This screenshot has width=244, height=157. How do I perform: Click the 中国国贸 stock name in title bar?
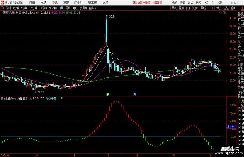pos(157,3)
